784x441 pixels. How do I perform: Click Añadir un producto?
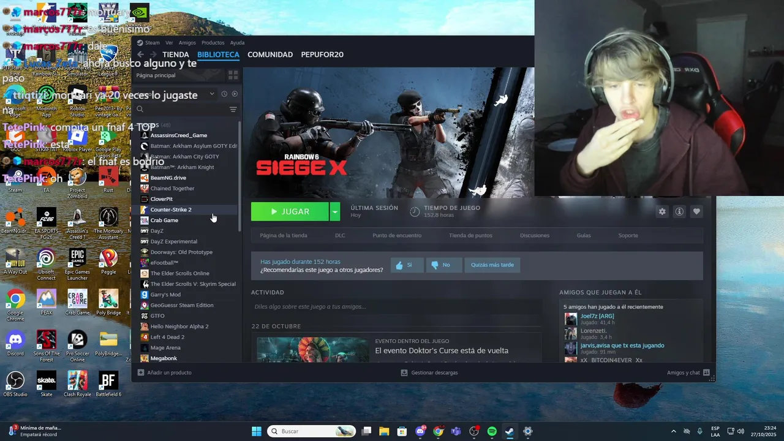(x=164, y=372)
